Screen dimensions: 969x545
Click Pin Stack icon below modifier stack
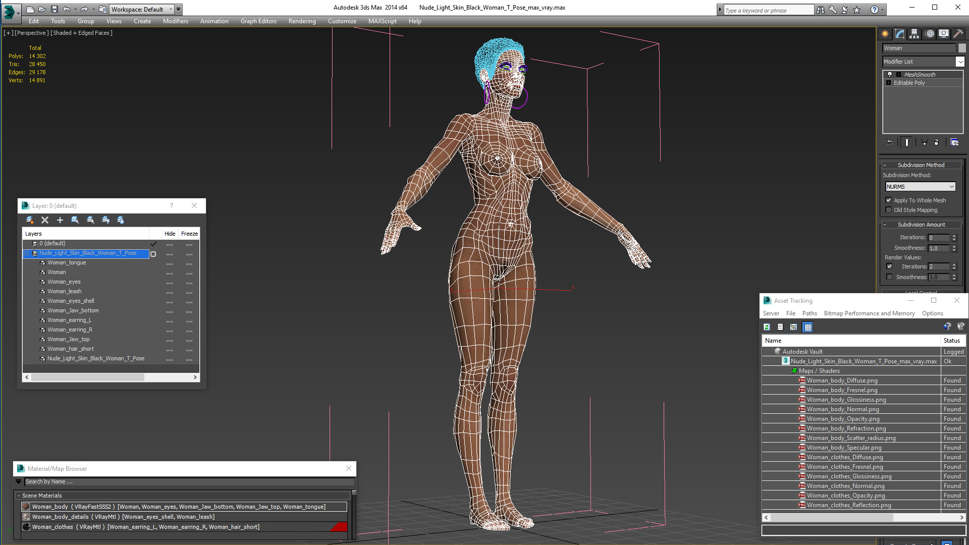pyautogui.click(x=889, y=142)
